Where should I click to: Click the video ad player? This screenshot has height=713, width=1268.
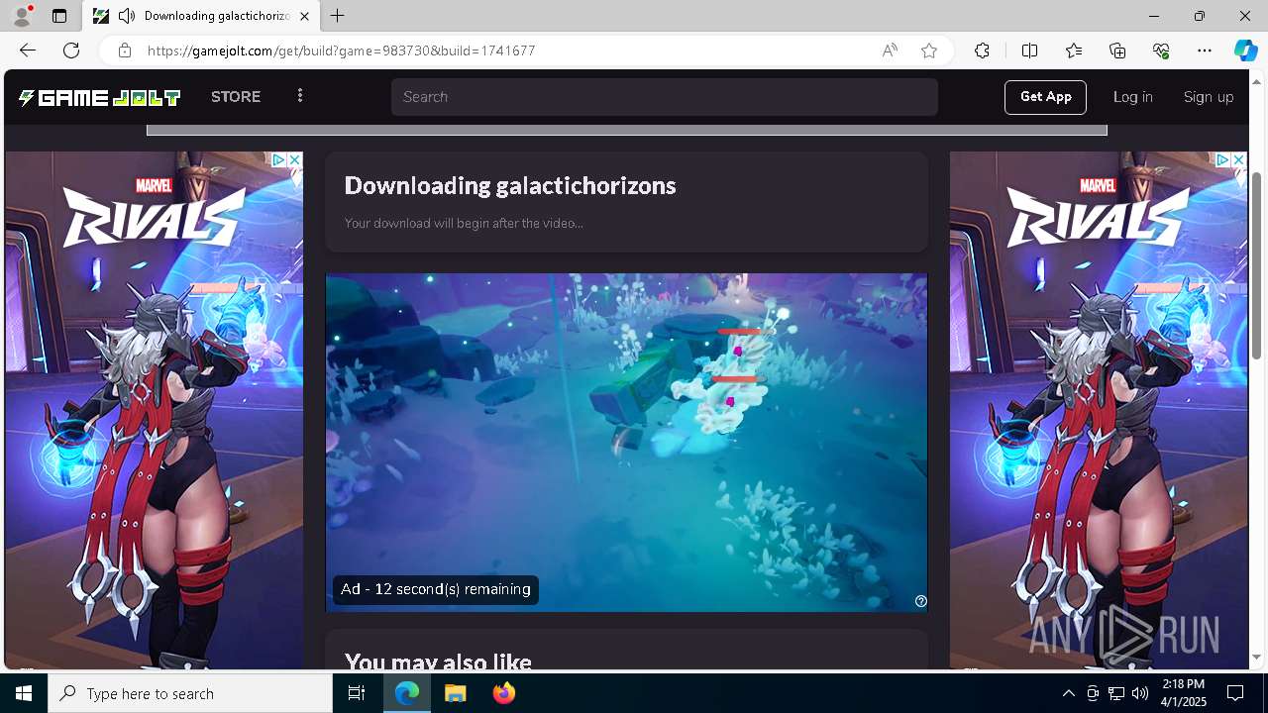coord(626,443)
